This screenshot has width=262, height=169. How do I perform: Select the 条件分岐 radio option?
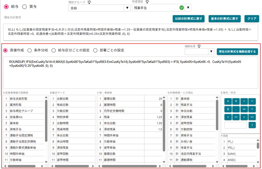(x=29, y=50)
